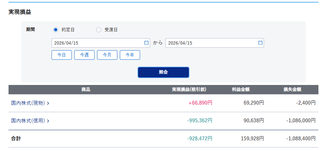Screen dimensions: 320x151
Task: Click the 損失金額 column header
Action: (292, 90)
